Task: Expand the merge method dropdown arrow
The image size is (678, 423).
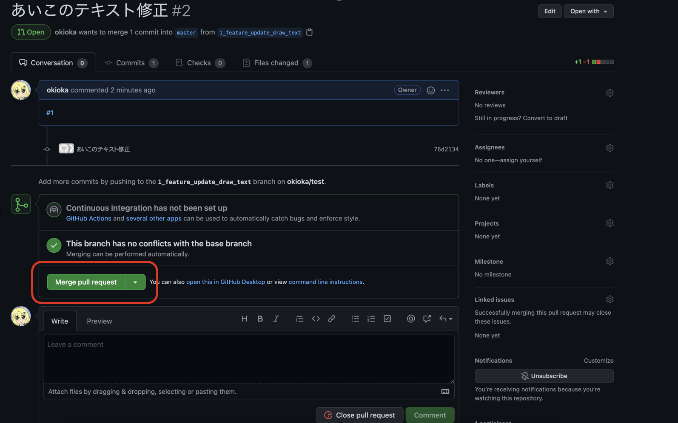Action: pos(135,282)
